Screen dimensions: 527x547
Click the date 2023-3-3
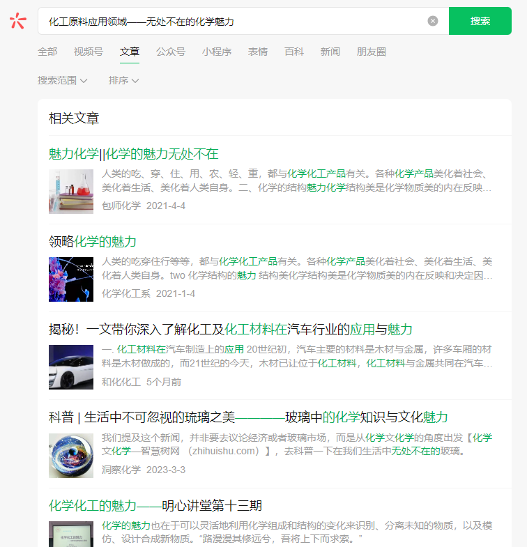click(166, 470)
